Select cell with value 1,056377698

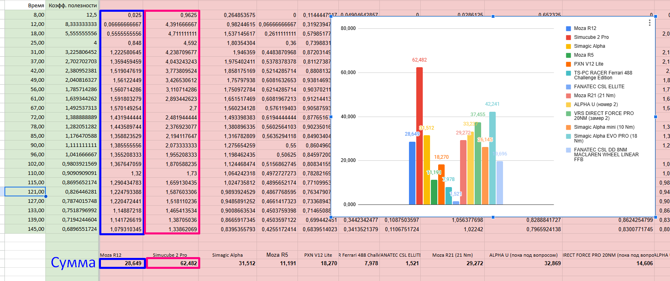tap(453, 220)
